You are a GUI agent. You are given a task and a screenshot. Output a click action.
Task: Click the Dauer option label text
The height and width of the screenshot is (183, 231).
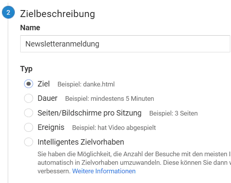click(x=47, y=98)
